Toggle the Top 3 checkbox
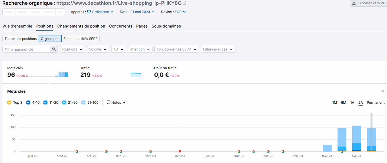 coord(9,103)
